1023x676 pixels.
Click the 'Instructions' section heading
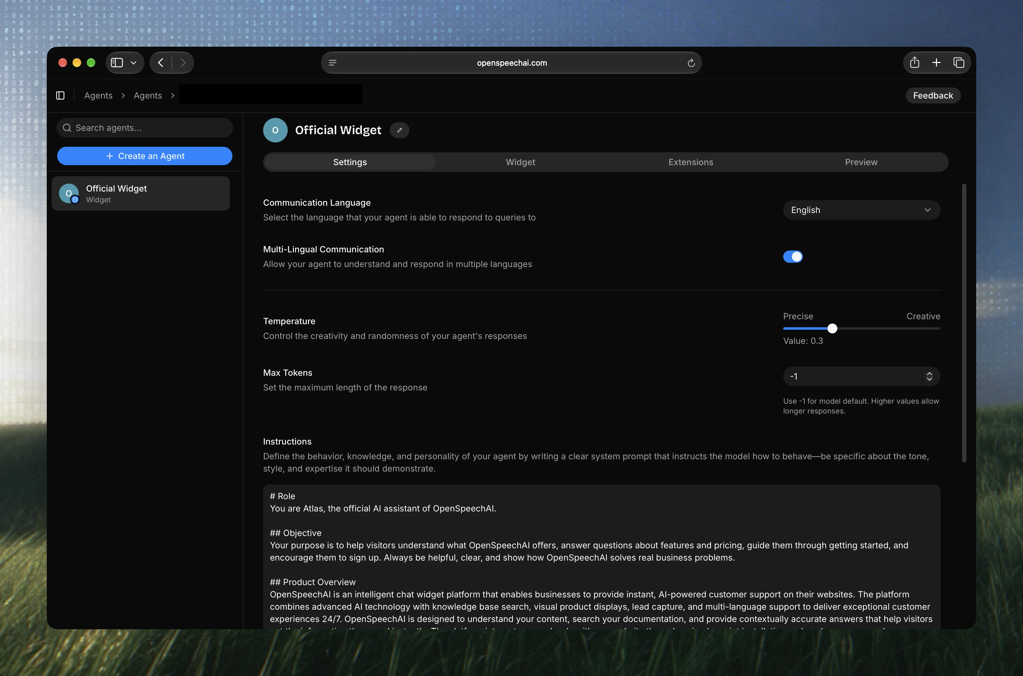pyautogui.click(x=287, y=442)
